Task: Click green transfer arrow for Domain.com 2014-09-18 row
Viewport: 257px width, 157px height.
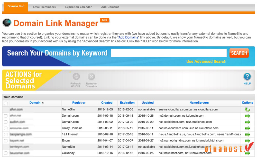Action: coord(247,116)
